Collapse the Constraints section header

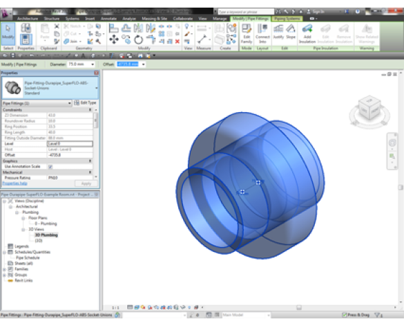click(90, 110)
